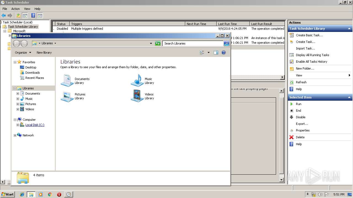Click the Task Scheduler back arrow icon

coord(4,16)
